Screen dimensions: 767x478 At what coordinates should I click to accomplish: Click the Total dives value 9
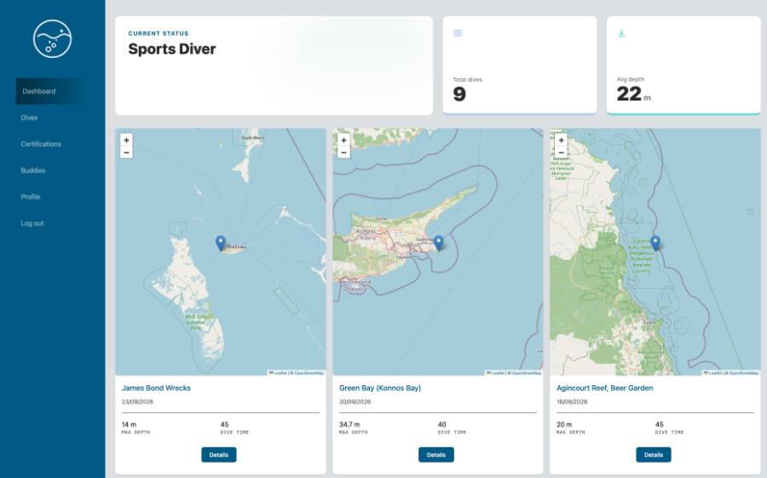tap(459, 94)
